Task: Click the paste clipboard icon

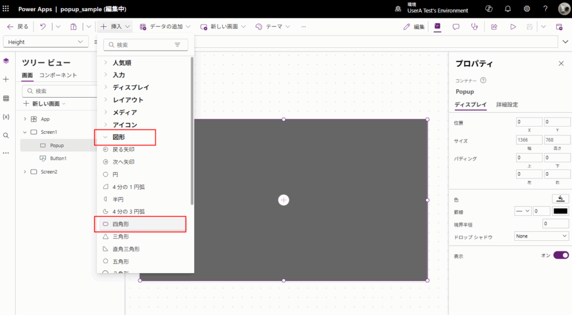Action: pos(73,27)
